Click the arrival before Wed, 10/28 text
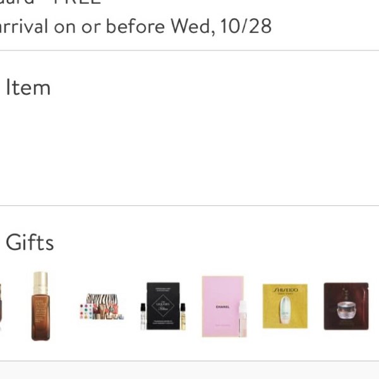Viewport: 379px width, 379px height. tap(136, 26)
